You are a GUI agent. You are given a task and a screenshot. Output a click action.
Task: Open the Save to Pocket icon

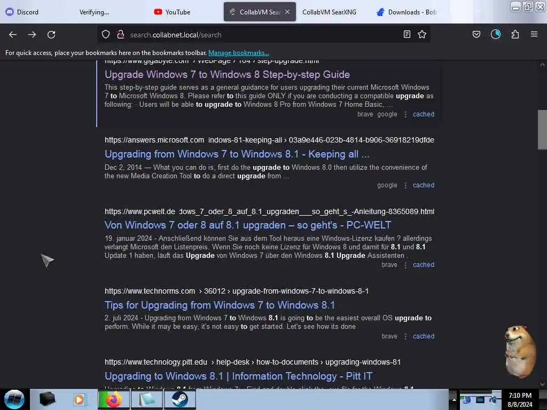coord(476,34)
